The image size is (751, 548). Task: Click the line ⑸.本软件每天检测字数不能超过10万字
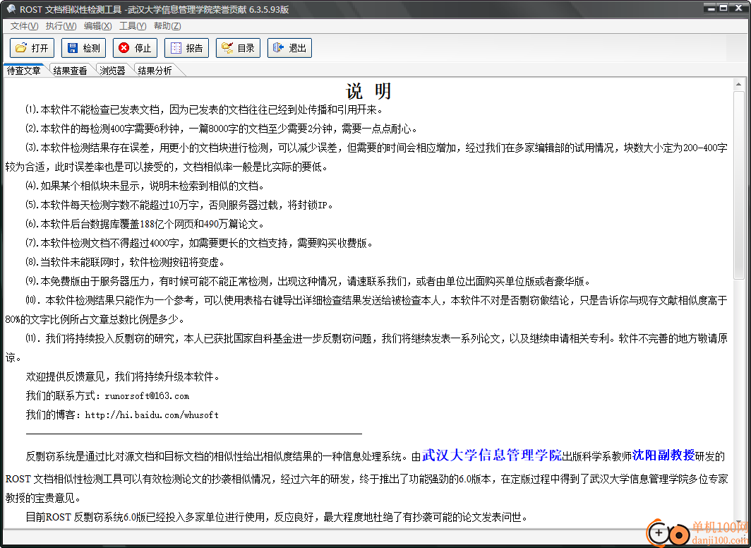[x=179, y=205]
